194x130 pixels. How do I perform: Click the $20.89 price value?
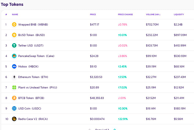(94, 88)
